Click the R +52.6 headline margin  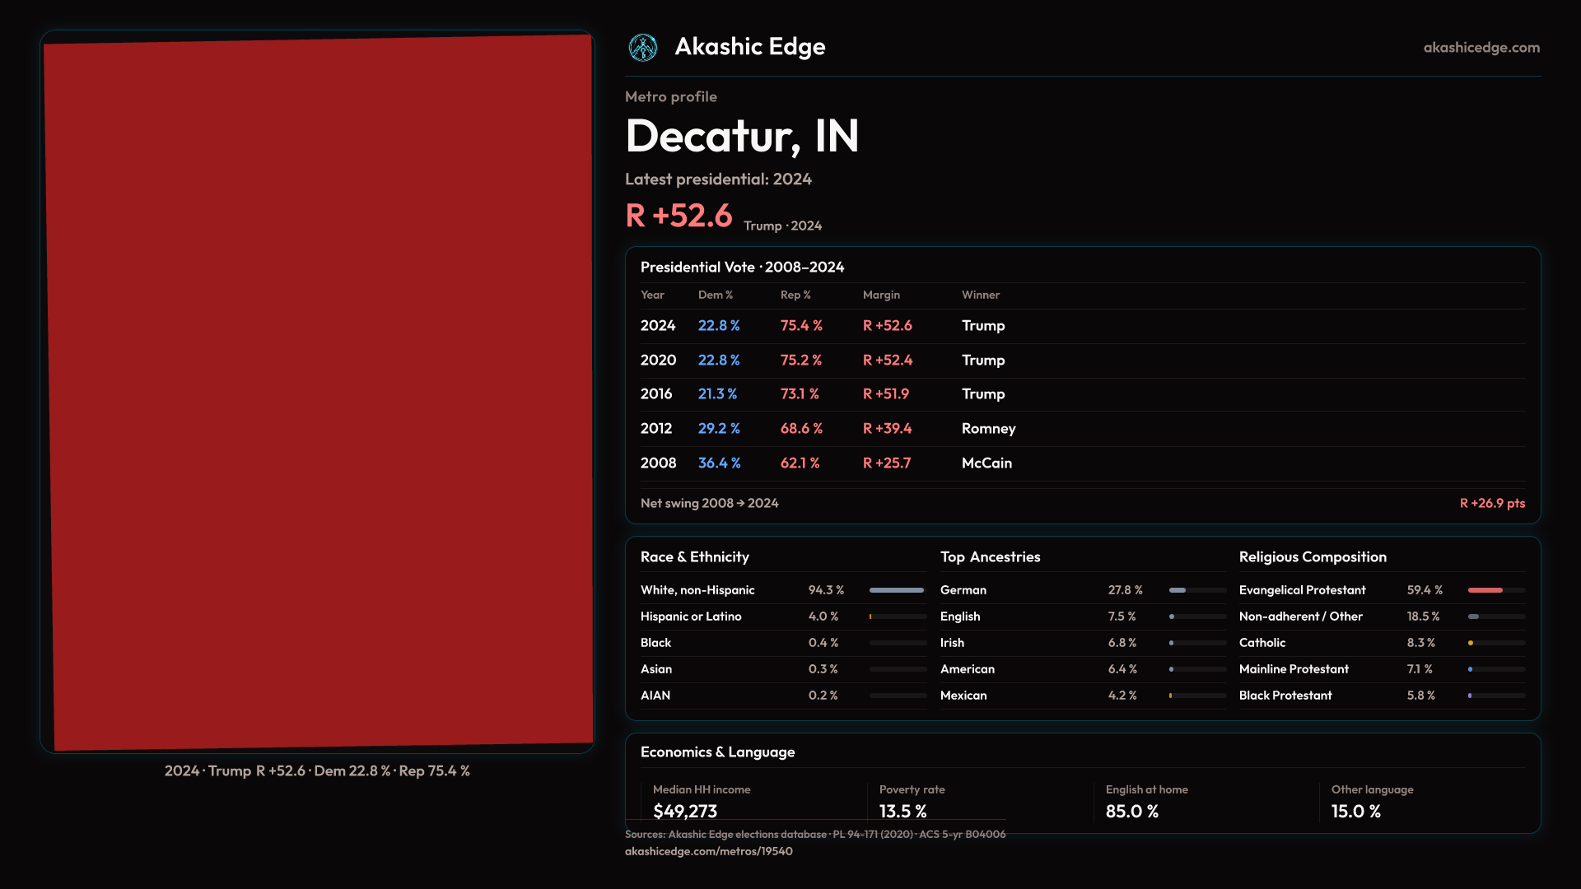coord(679,216)
